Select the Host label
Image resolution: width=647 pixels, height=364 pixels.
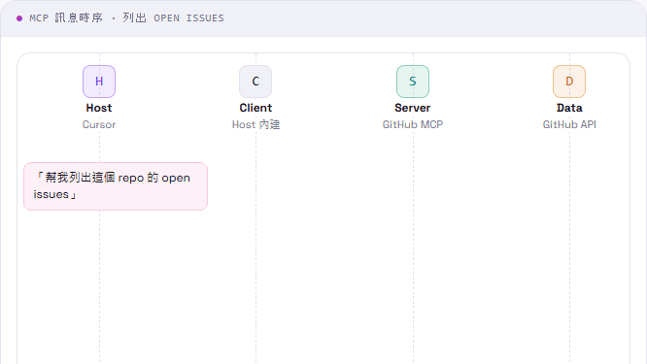99,108
